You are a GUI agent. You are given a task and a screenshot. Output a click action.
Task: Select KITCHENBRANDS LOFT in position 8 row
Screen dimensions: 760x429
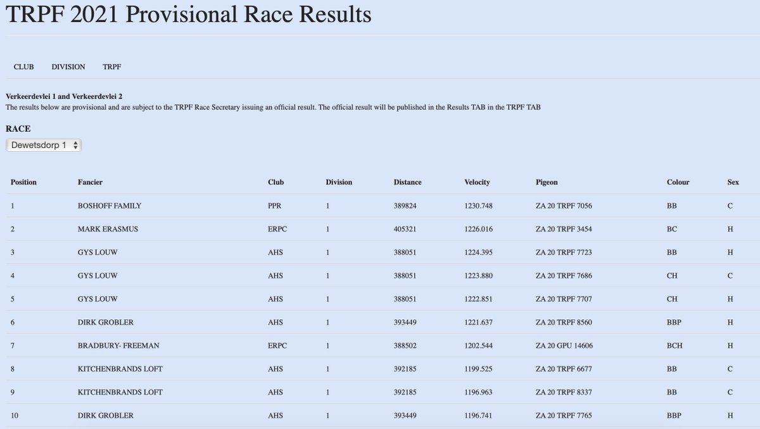(120, 369)
